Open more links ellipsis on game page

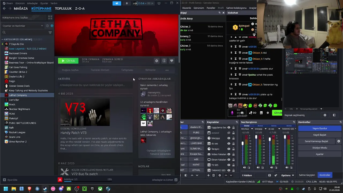pyautogui.click(x=167, y=70)
